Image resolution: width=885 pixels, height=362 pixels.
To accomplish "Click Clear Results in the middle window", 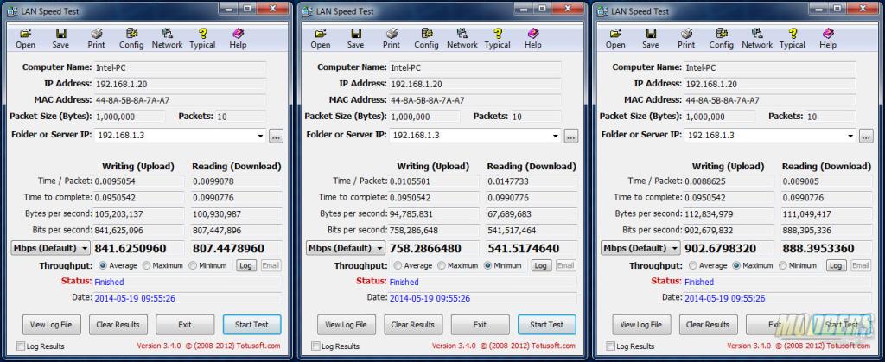I will 413,325.
